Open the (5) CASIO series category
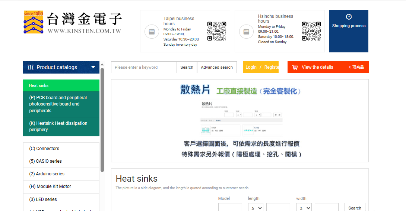The height and width of the screenshot is (211, 406). tap(61, 161)
